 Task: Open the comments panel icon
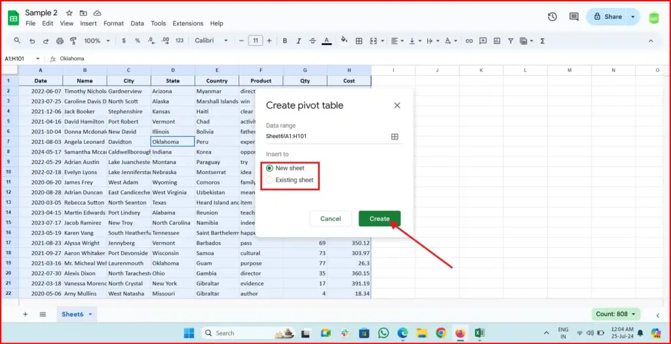point(574,16)
